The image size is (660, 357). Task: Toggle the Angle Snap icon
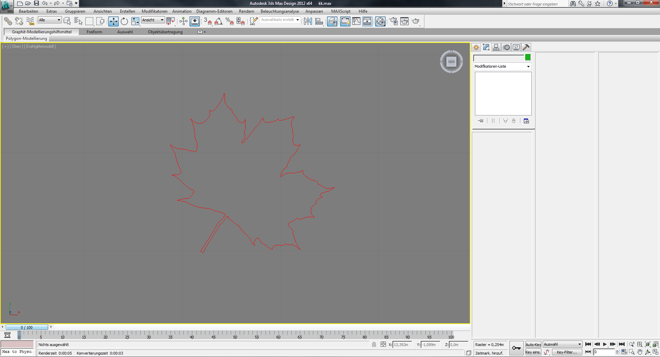pos(218,21)
